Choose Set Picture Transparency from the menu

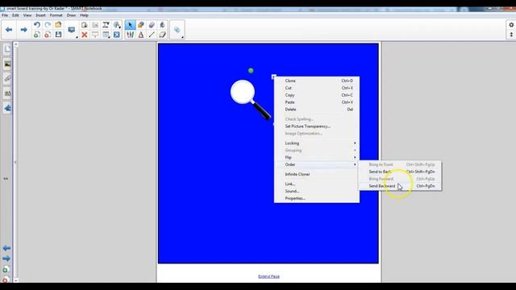pyautogui.click(x=317, y=126)
